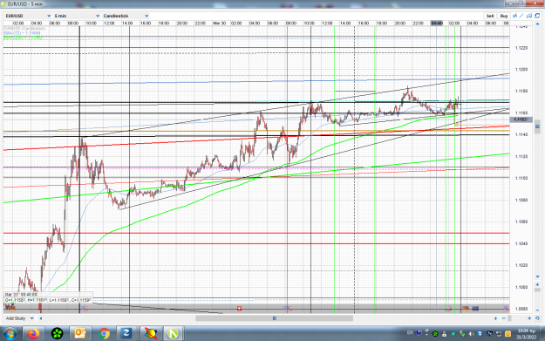This screenshot has width=545, height=341.
Task: Click the vertical zoom slider handle
Action: 537,290
